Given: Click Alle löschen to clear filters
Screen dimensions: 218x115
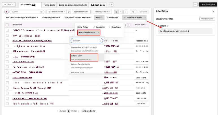Looking at the screenshot, I should coord(113,17).
